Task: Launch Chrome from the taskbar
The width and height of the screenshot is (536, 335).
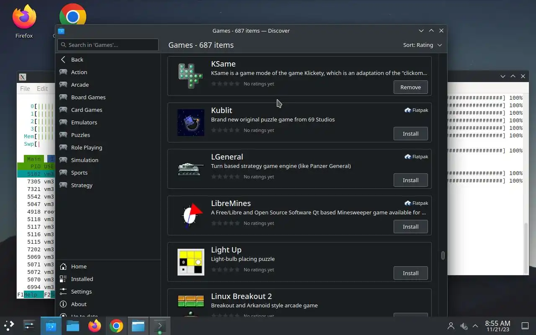Action: (116, 325)
